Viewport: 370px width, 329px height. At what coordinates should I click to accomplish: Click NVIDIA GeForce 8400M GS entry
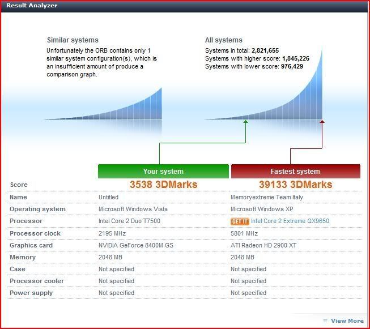(x=136, y=245)
